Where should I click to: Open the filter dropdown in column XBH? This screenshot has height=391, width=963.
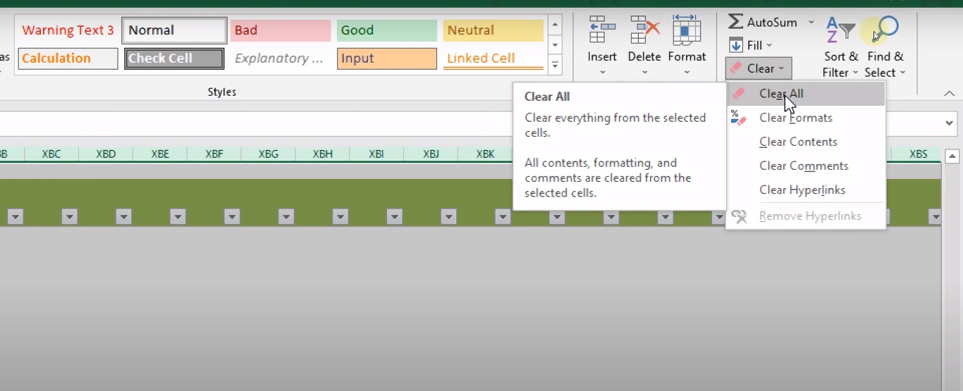point(340,217)
